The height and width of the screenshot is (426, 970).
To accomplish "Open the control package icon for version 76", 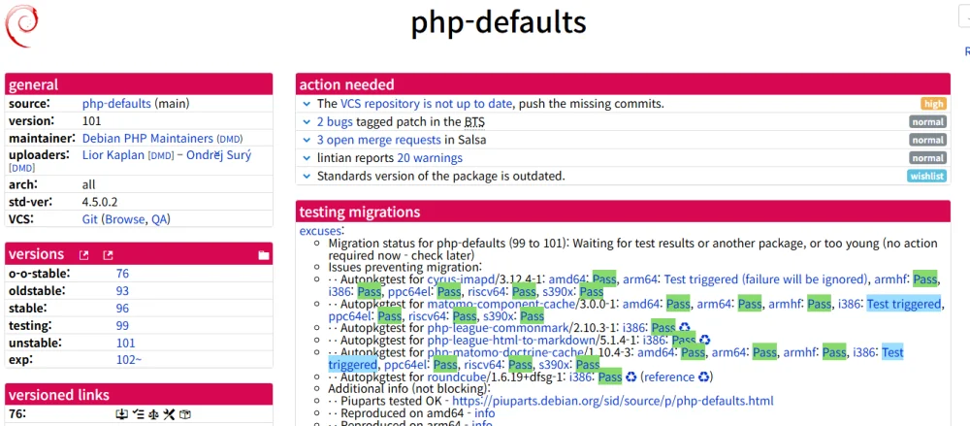I will (x=185, y=414).
